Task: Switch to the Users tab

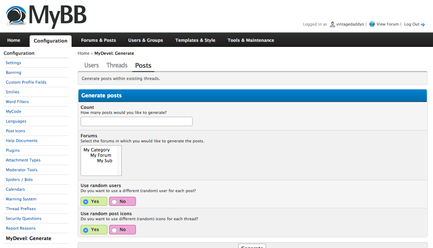Action: point(91,65)
